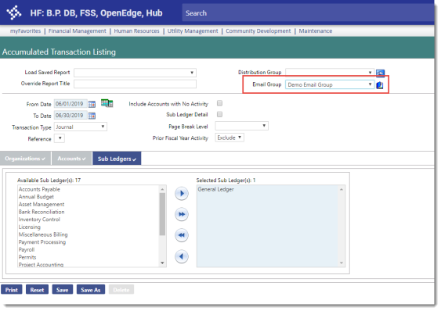The height and width of the screenshot is (311, 441).
Task: Click the Distribution Group edit icon
Action: [380, 73]
